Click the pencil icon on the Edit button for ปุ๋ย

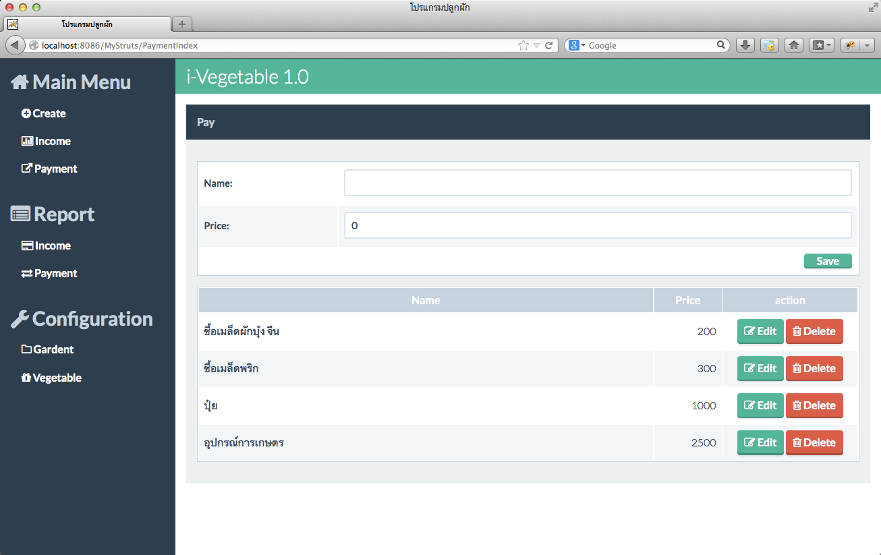pos(751,405)
